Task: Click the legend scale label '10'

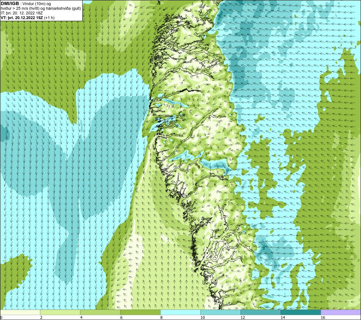Action: tap(203, 318)
